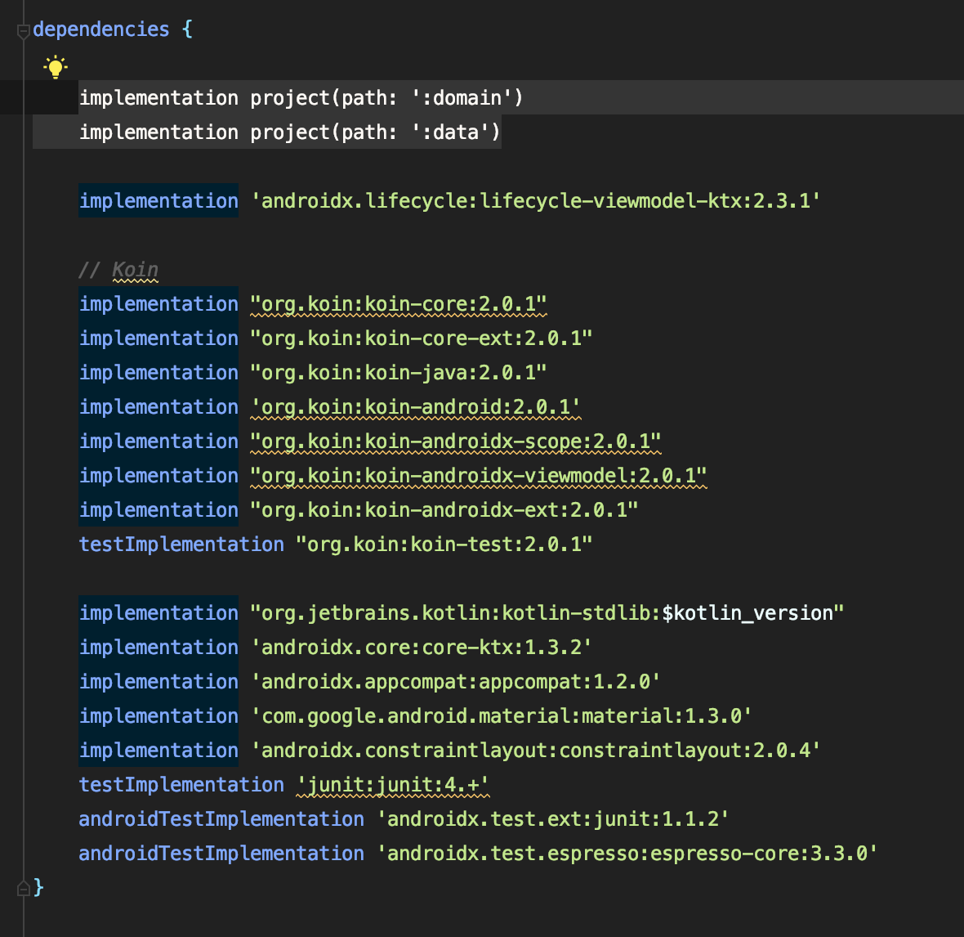Click the appcompat:1.2.0 dependency string
The image size is (964, 937).
[456, 682]
